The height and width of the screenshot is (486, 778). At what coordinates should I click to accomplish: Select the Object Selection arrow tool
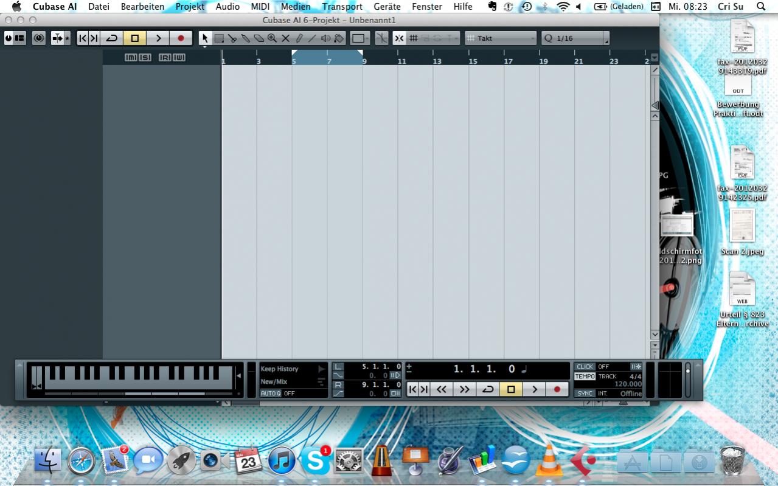205,38
